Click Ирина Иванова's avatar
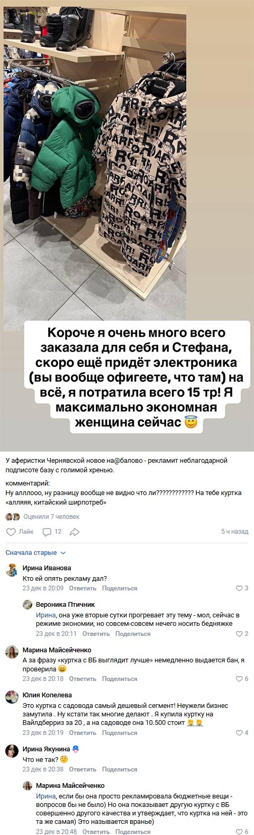The image size is (254, 835). pyautogui.click(x=11, y=570)
